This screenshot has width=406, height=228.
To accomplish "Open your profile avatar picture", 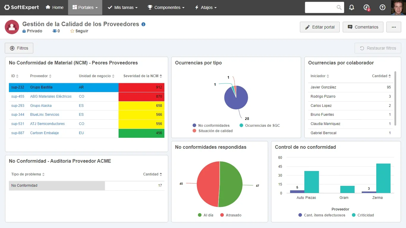I will 398,7.
